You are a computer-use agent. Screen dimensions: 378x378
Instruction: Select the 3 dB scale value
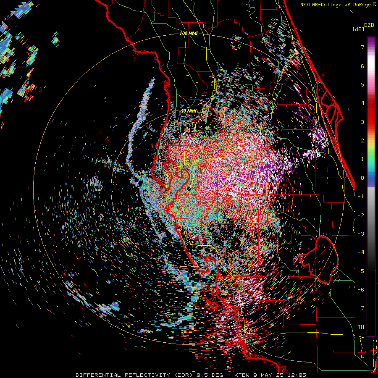[x=362, y=122]
